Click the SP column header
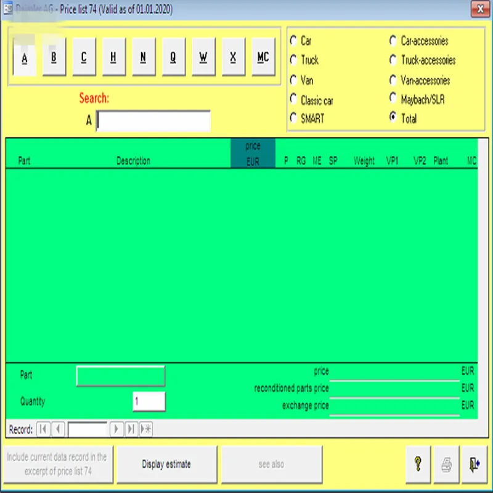493x493 pixels. (333, 161)
